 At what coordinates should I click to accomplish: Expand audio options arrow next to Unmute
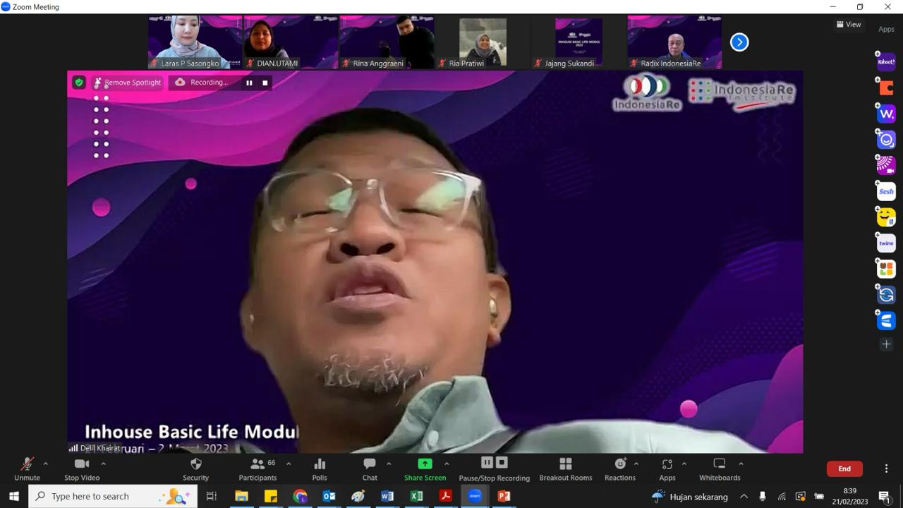[46, 464]
